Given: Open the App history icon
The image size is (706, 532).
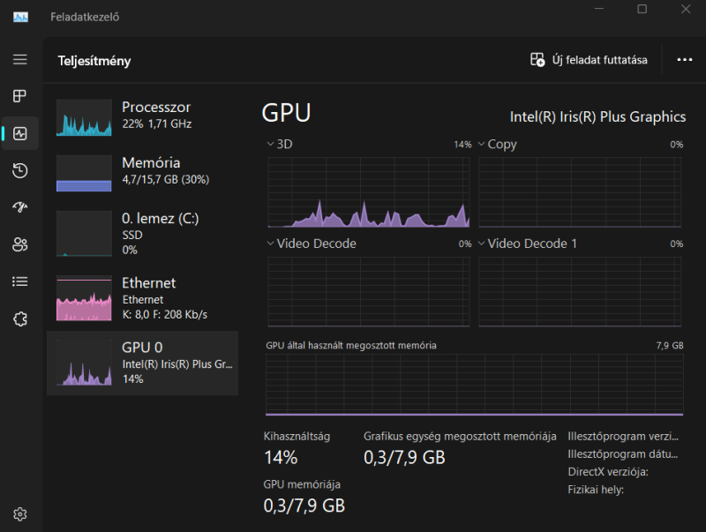Looking at the screenshot, I should 19,170.
